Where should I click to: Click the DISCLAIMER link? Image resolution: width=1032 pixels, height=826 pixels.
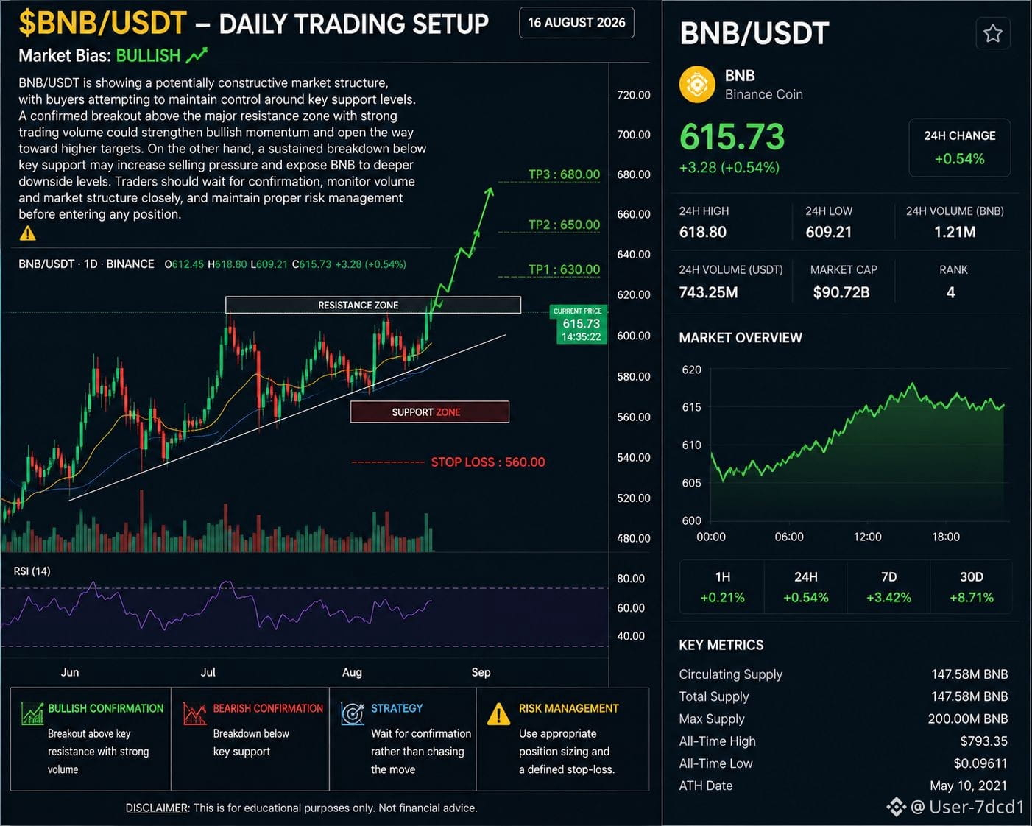click(157, 808)
